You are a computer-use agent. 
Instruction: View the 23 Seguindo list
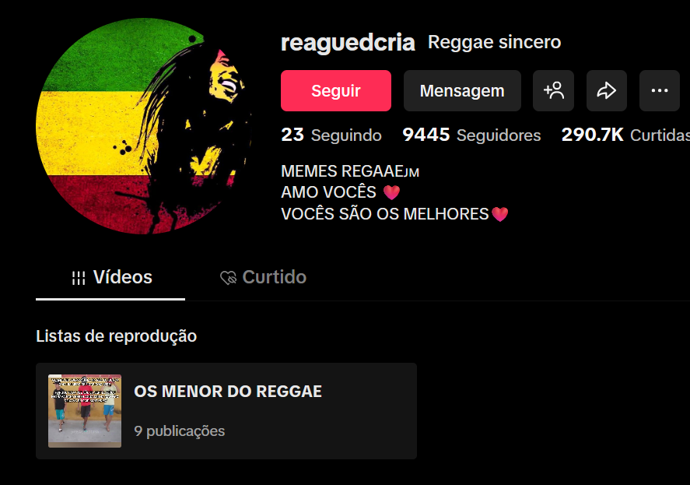click(331, 135)
